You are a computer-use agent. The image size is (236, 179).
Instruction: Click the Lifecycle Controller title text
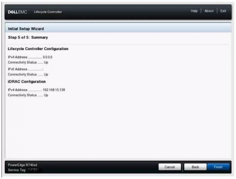coord(48,12)
